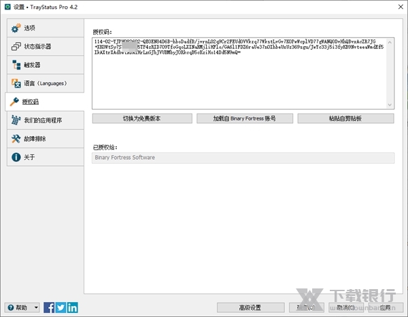
Task: Click the 状态指示器 indicator icon
Action: pyautogui.click(x=16, y=46)
